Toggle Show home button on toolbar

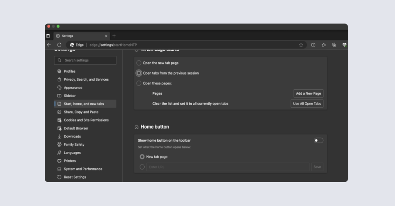tap(318, 141)
